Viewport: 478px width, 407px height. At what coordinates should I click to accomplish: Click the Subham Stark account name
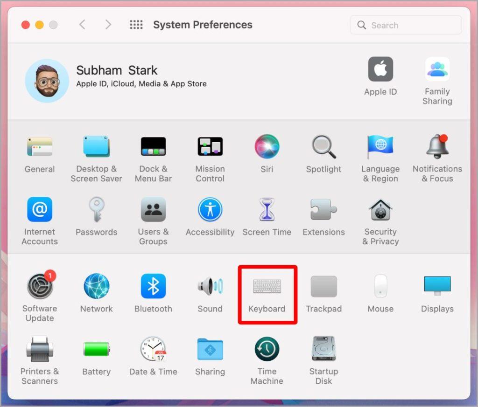coord(117,70)
